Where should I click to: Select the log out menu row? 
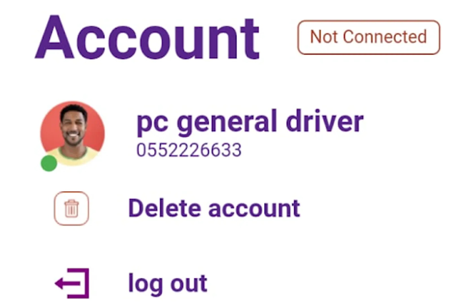coord(131,283)
